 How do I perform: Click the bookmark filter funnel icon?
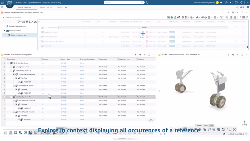(19, 22)
